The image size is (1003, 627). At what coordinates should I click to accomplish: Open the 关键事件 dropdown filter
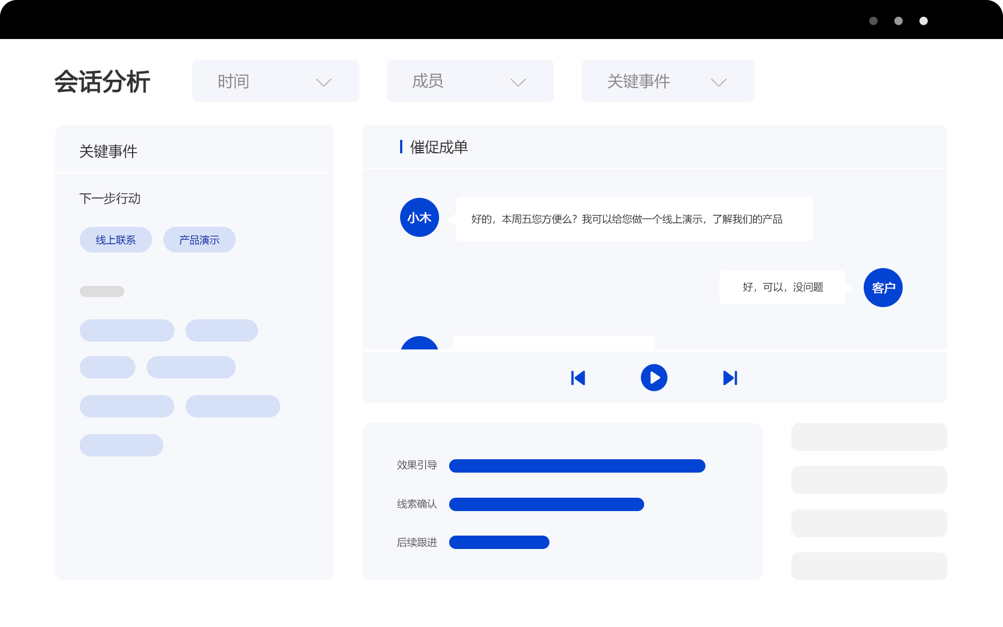click(668, 81)
